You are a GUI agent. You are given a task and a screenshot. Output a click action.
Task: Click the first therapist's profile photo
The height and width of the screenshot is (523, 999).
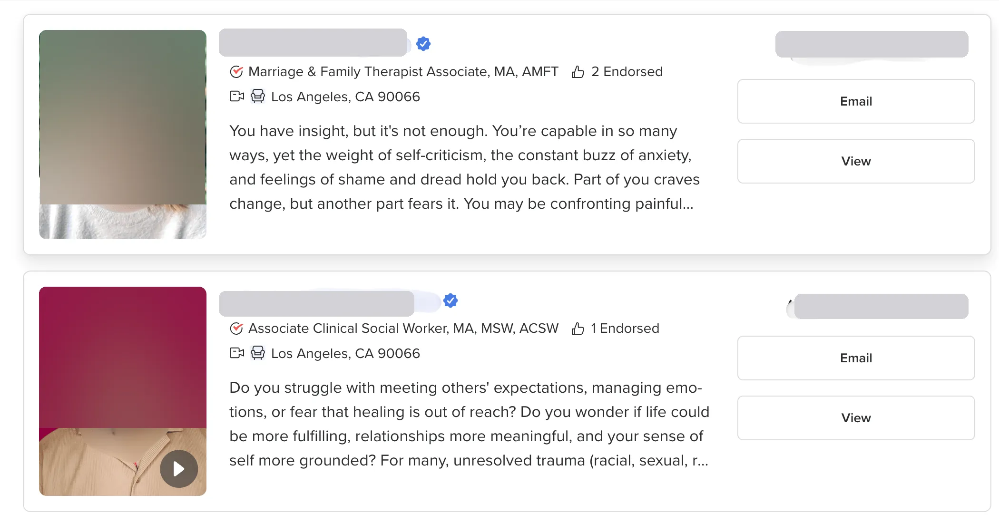(x=122, y=134)
